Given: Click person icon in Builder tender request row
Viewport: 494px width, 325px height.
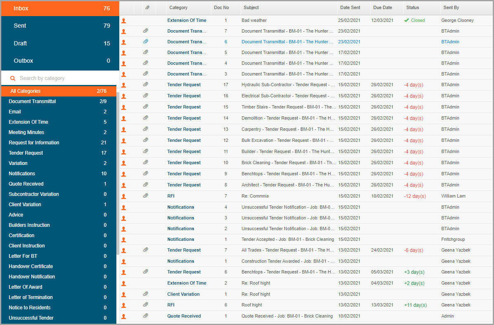Looking at the screenshot, I should tap(123, 152).
